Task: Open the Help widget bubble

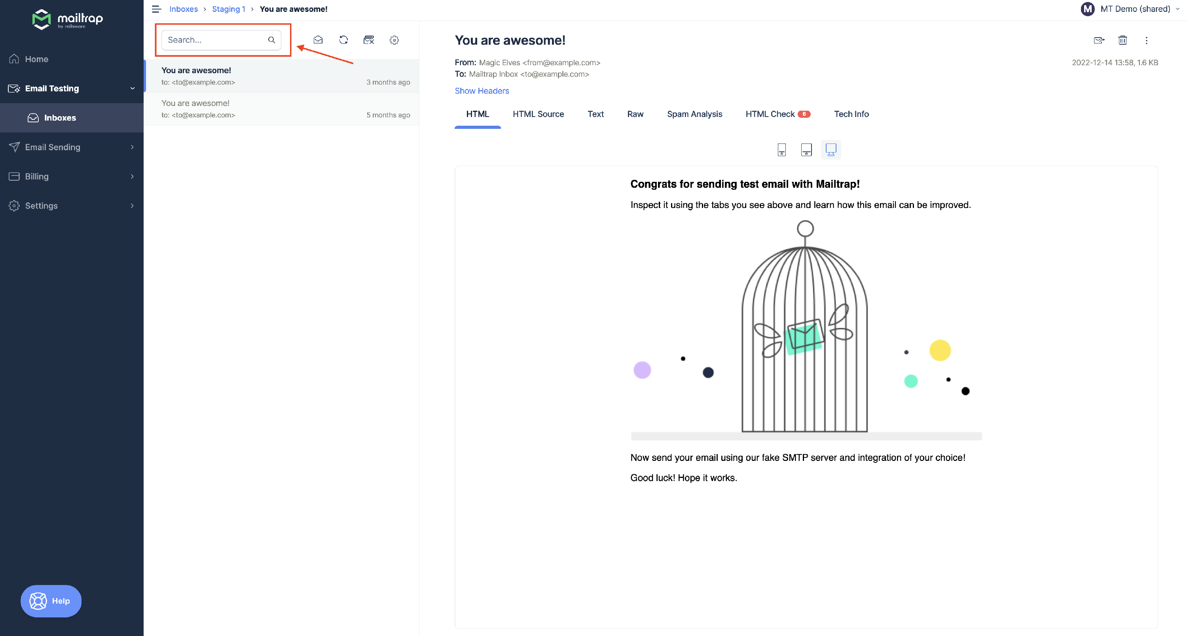Action: 51,601
